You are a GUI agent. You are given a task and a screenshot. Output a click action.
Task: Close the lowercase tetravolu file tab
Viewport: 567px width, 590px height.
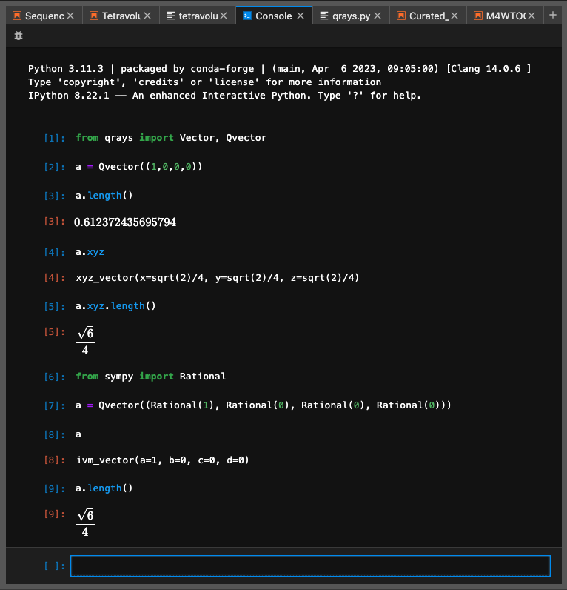coord(224,16)
